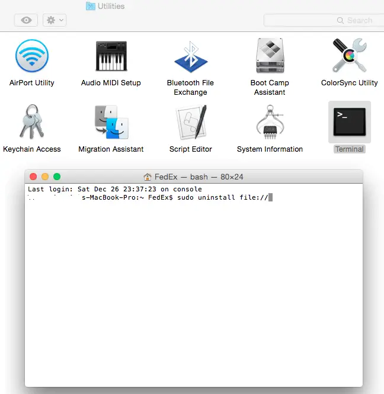The width and height of the screenshot is (384, 394).
Task: Click the 'Script Editor' label
Action: pos(191,149)
